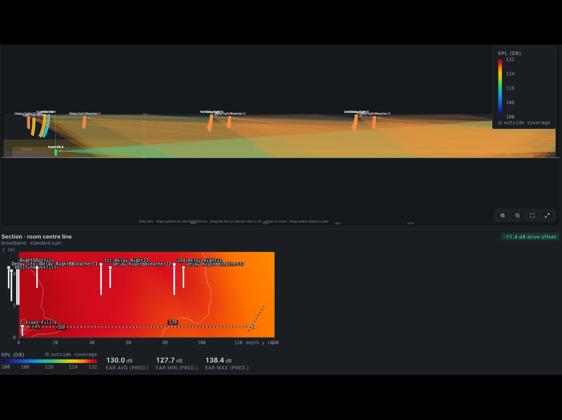
Task: Select Delay Right Bleacher 3 array in side view
Action: point(374,122)
